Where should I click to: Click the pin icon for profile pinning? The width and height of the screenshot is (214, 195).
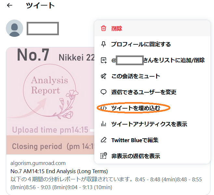(x=103, y=44)
